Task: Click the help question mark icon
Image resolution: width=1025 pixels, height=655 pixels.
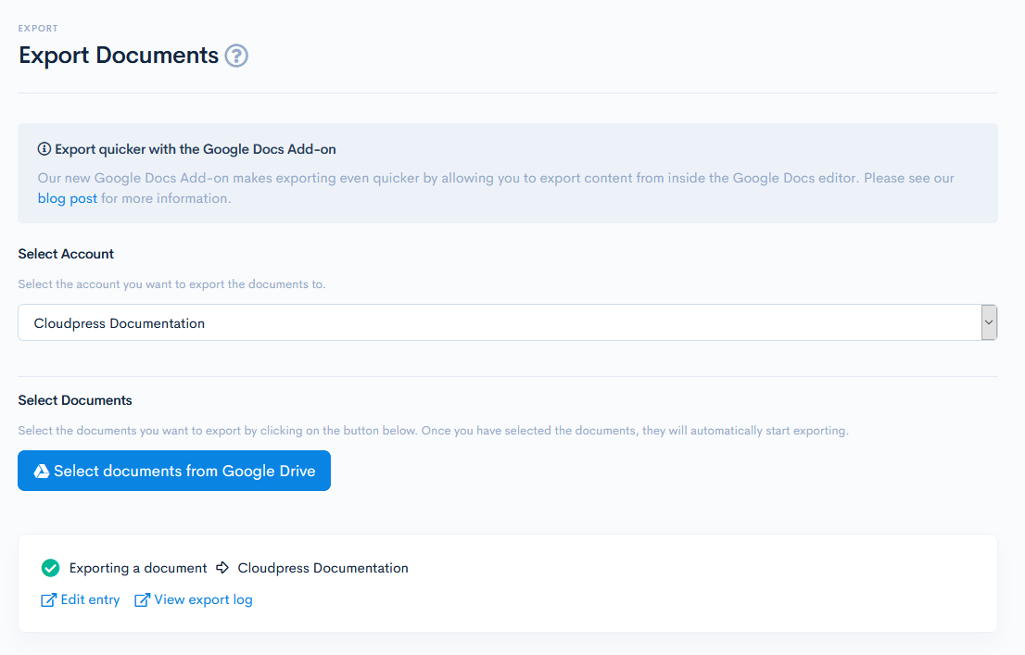Action: tap(236, 57)
